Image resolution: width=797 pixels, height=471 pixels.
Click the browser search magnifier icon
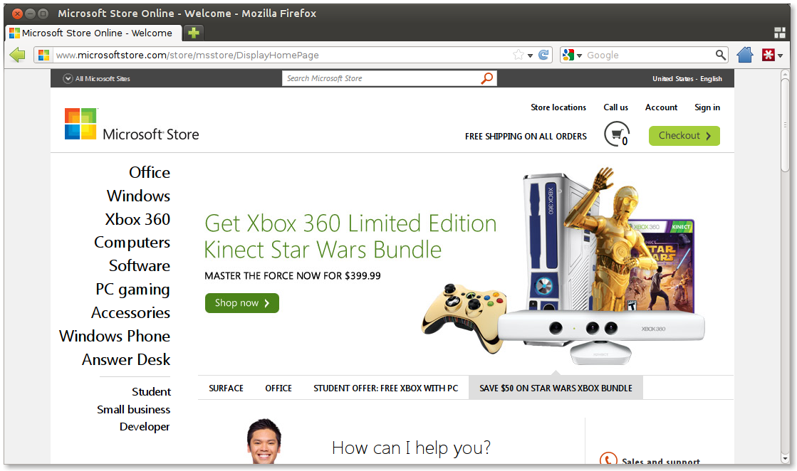pyautogui.click(x=720, y=55)
